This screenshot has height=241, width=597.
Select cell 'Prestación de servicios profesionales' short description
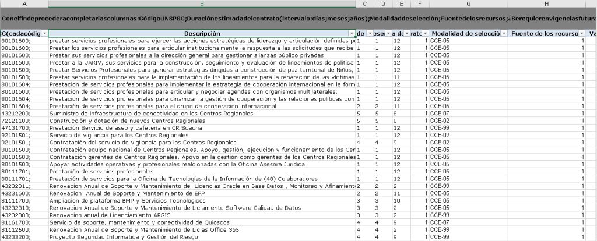click(202, 172)
